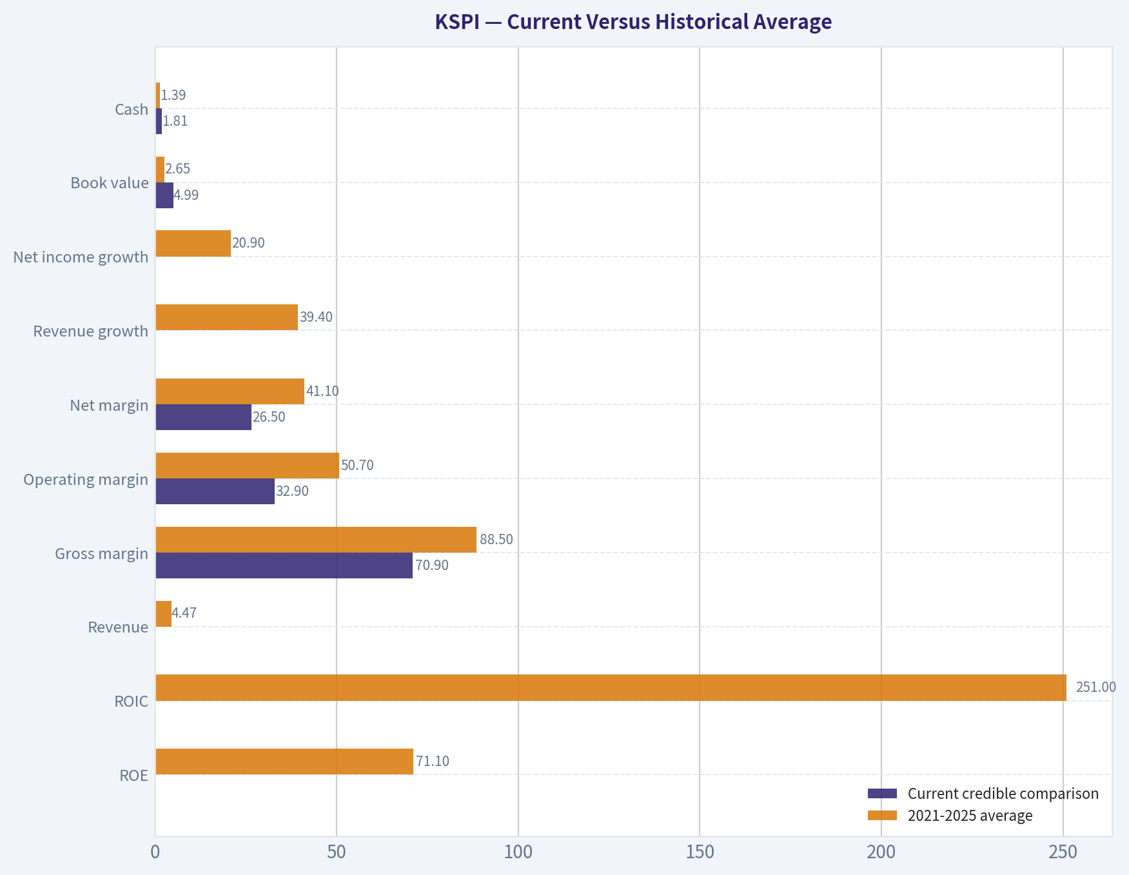1129x875 pixels.
Task: Click the data label '41.10'
Action: pyautogui.click(x=322, y=391)
